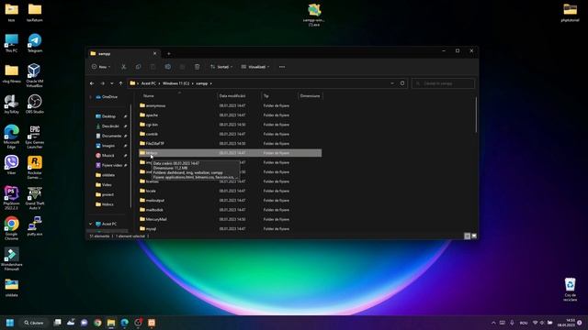Image resolution: width=588 pixels, height=330 pixels.
Task: Refresh the xampp folder view
Action: 402,83
